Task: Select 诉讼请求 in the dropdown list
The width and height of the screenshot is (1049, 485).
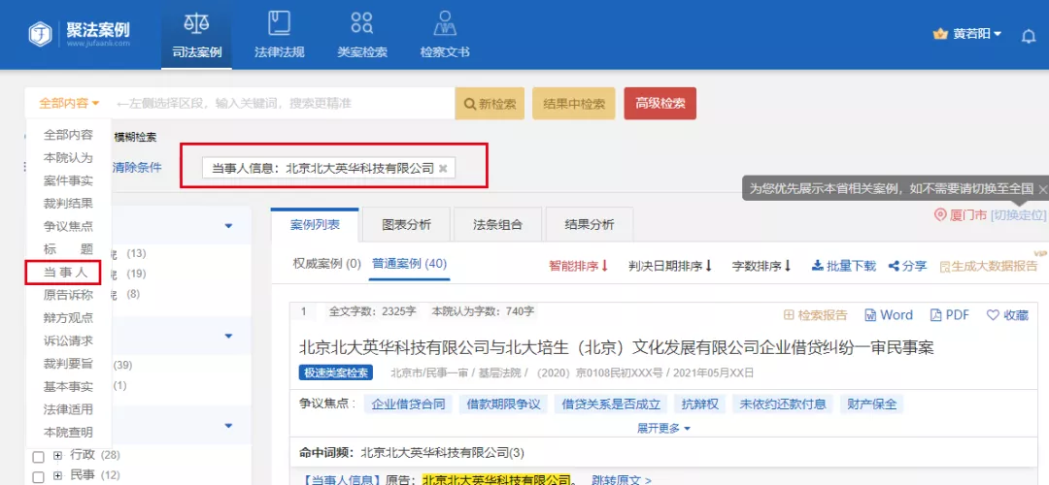Action: pos(68,340)
